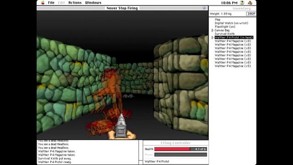The width and height of the screenshot is (293, 165).
Task: Click the collapse box of Never Stop Firing window
Action: [x=204, y=8]
